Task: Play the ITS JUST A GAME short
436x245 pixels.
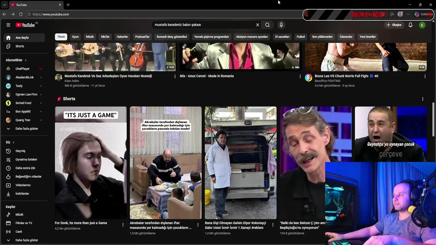Action: pyautogui.click(x=91, y=163)
